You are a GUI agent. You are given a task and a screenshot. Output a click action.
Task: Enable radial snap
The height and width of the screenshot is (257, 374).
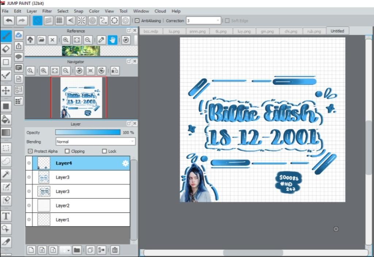pyautogui.click(x=81, y=21)
